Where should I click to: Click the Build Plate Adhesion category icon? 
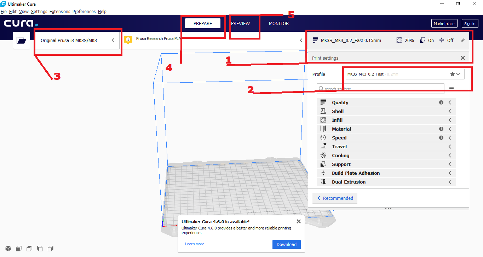(323, 173)
